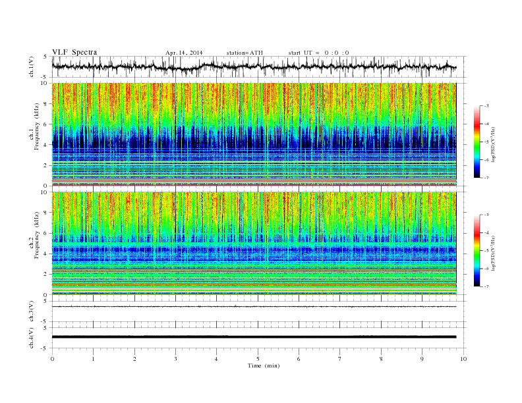This screenshot has height=403, width=522.
Task: Click inside the ch.1 spectrogram panel
Action: click(254, 134)
